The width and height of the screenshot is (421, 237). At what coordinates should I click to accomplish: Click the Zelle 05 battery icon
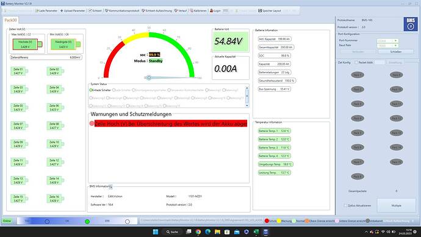[20, 108]
